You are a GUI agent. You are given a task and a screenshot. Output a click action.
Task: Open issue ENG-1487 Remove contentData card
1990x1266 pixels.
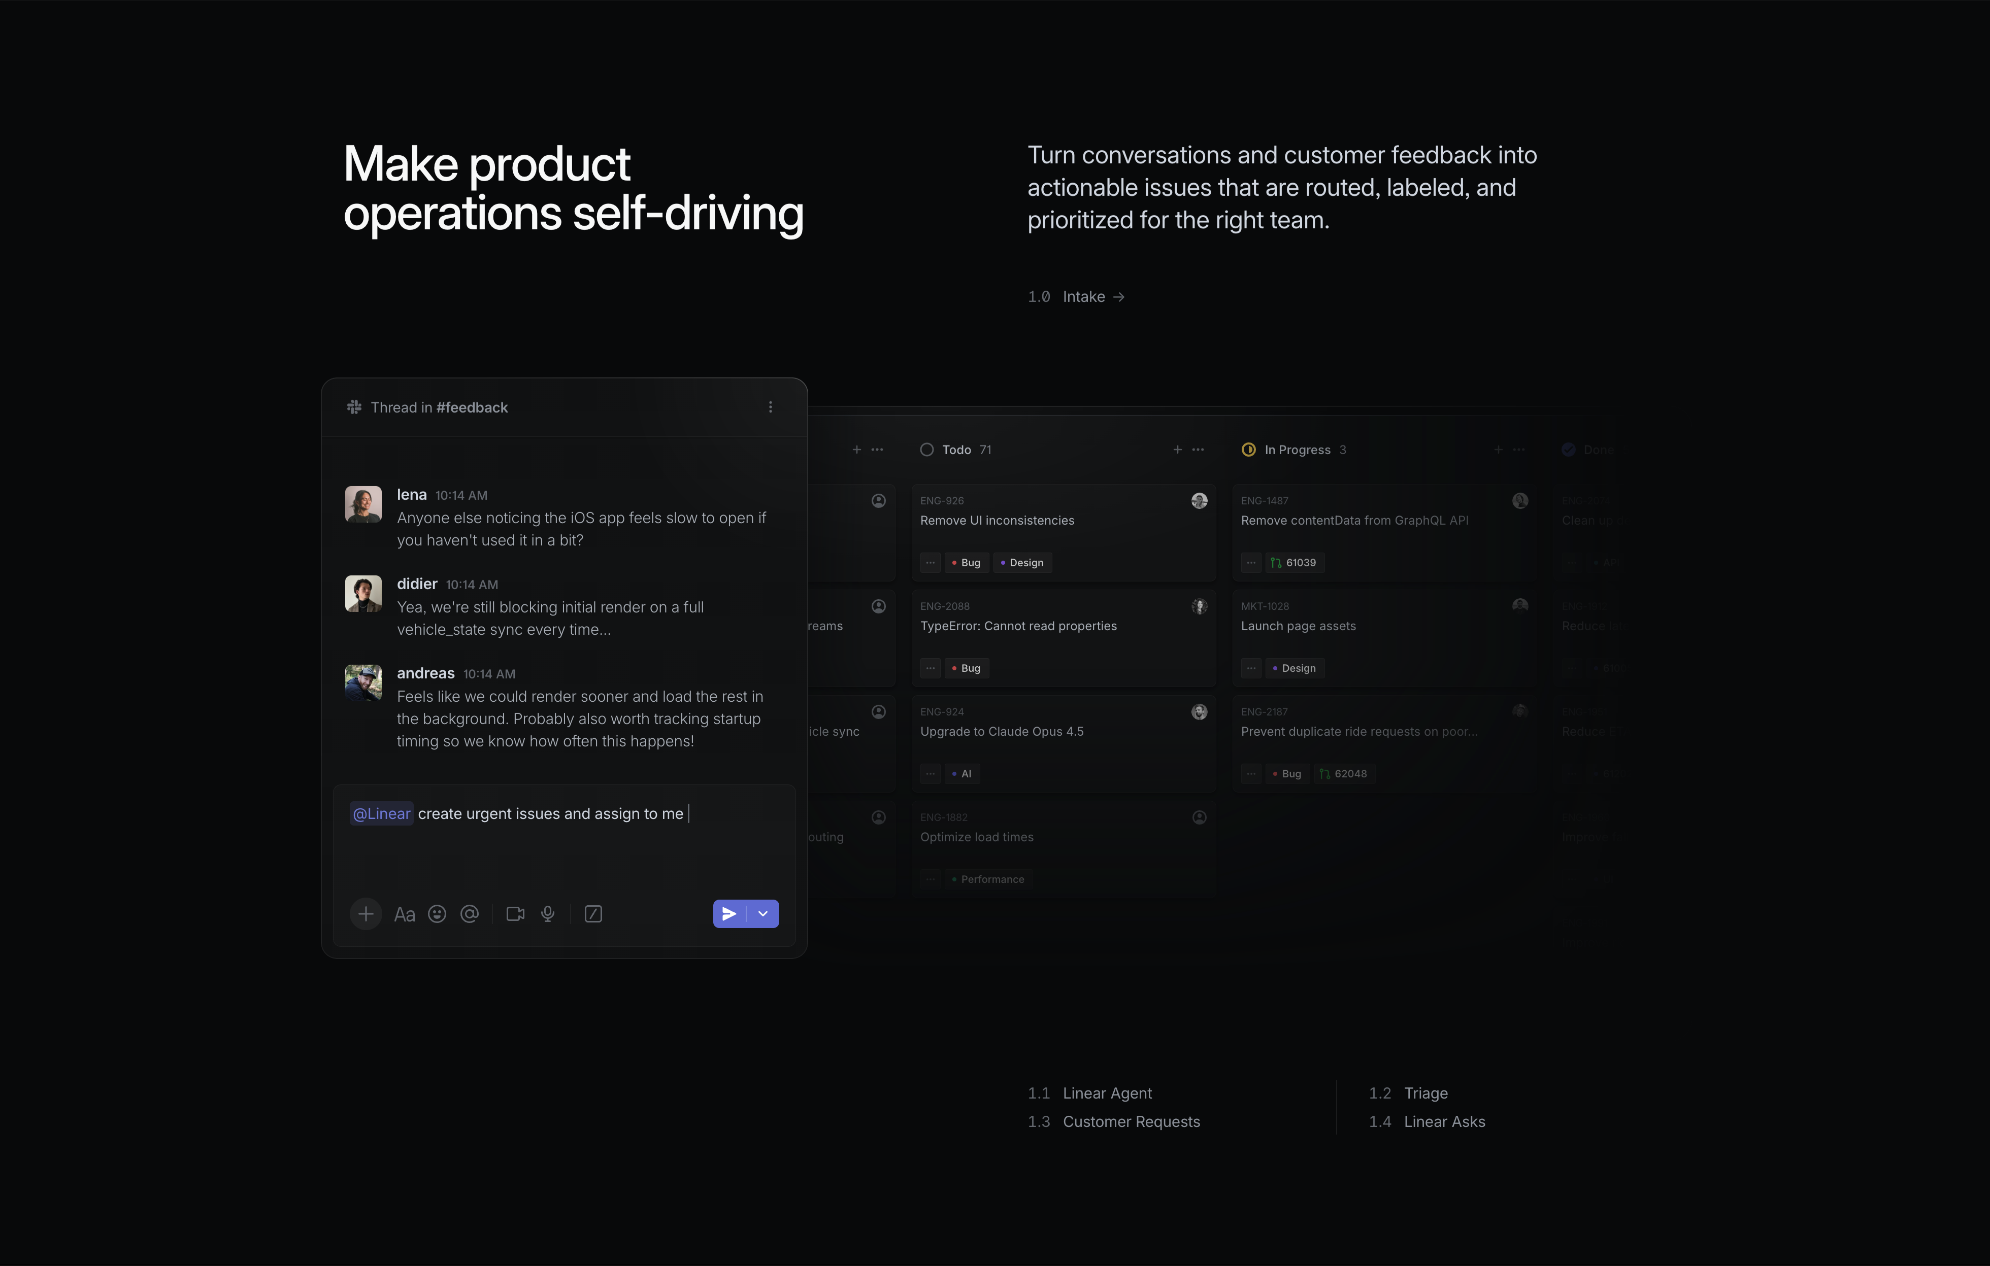1384,532
